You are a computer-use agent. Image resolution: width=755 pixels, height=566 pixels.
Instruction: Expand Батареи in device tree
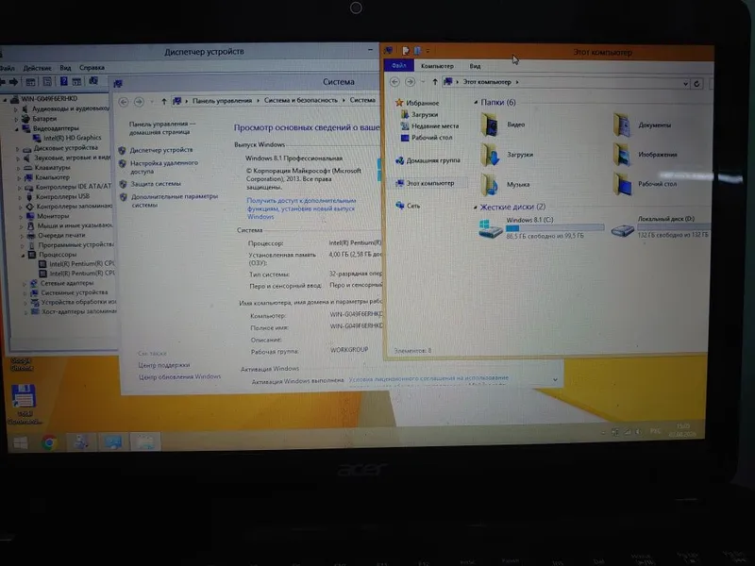16,119
